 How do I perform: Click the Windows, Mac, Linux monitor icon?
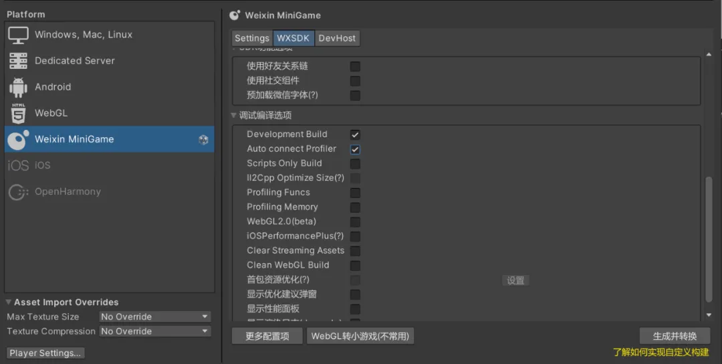click(x=19, y=35)
